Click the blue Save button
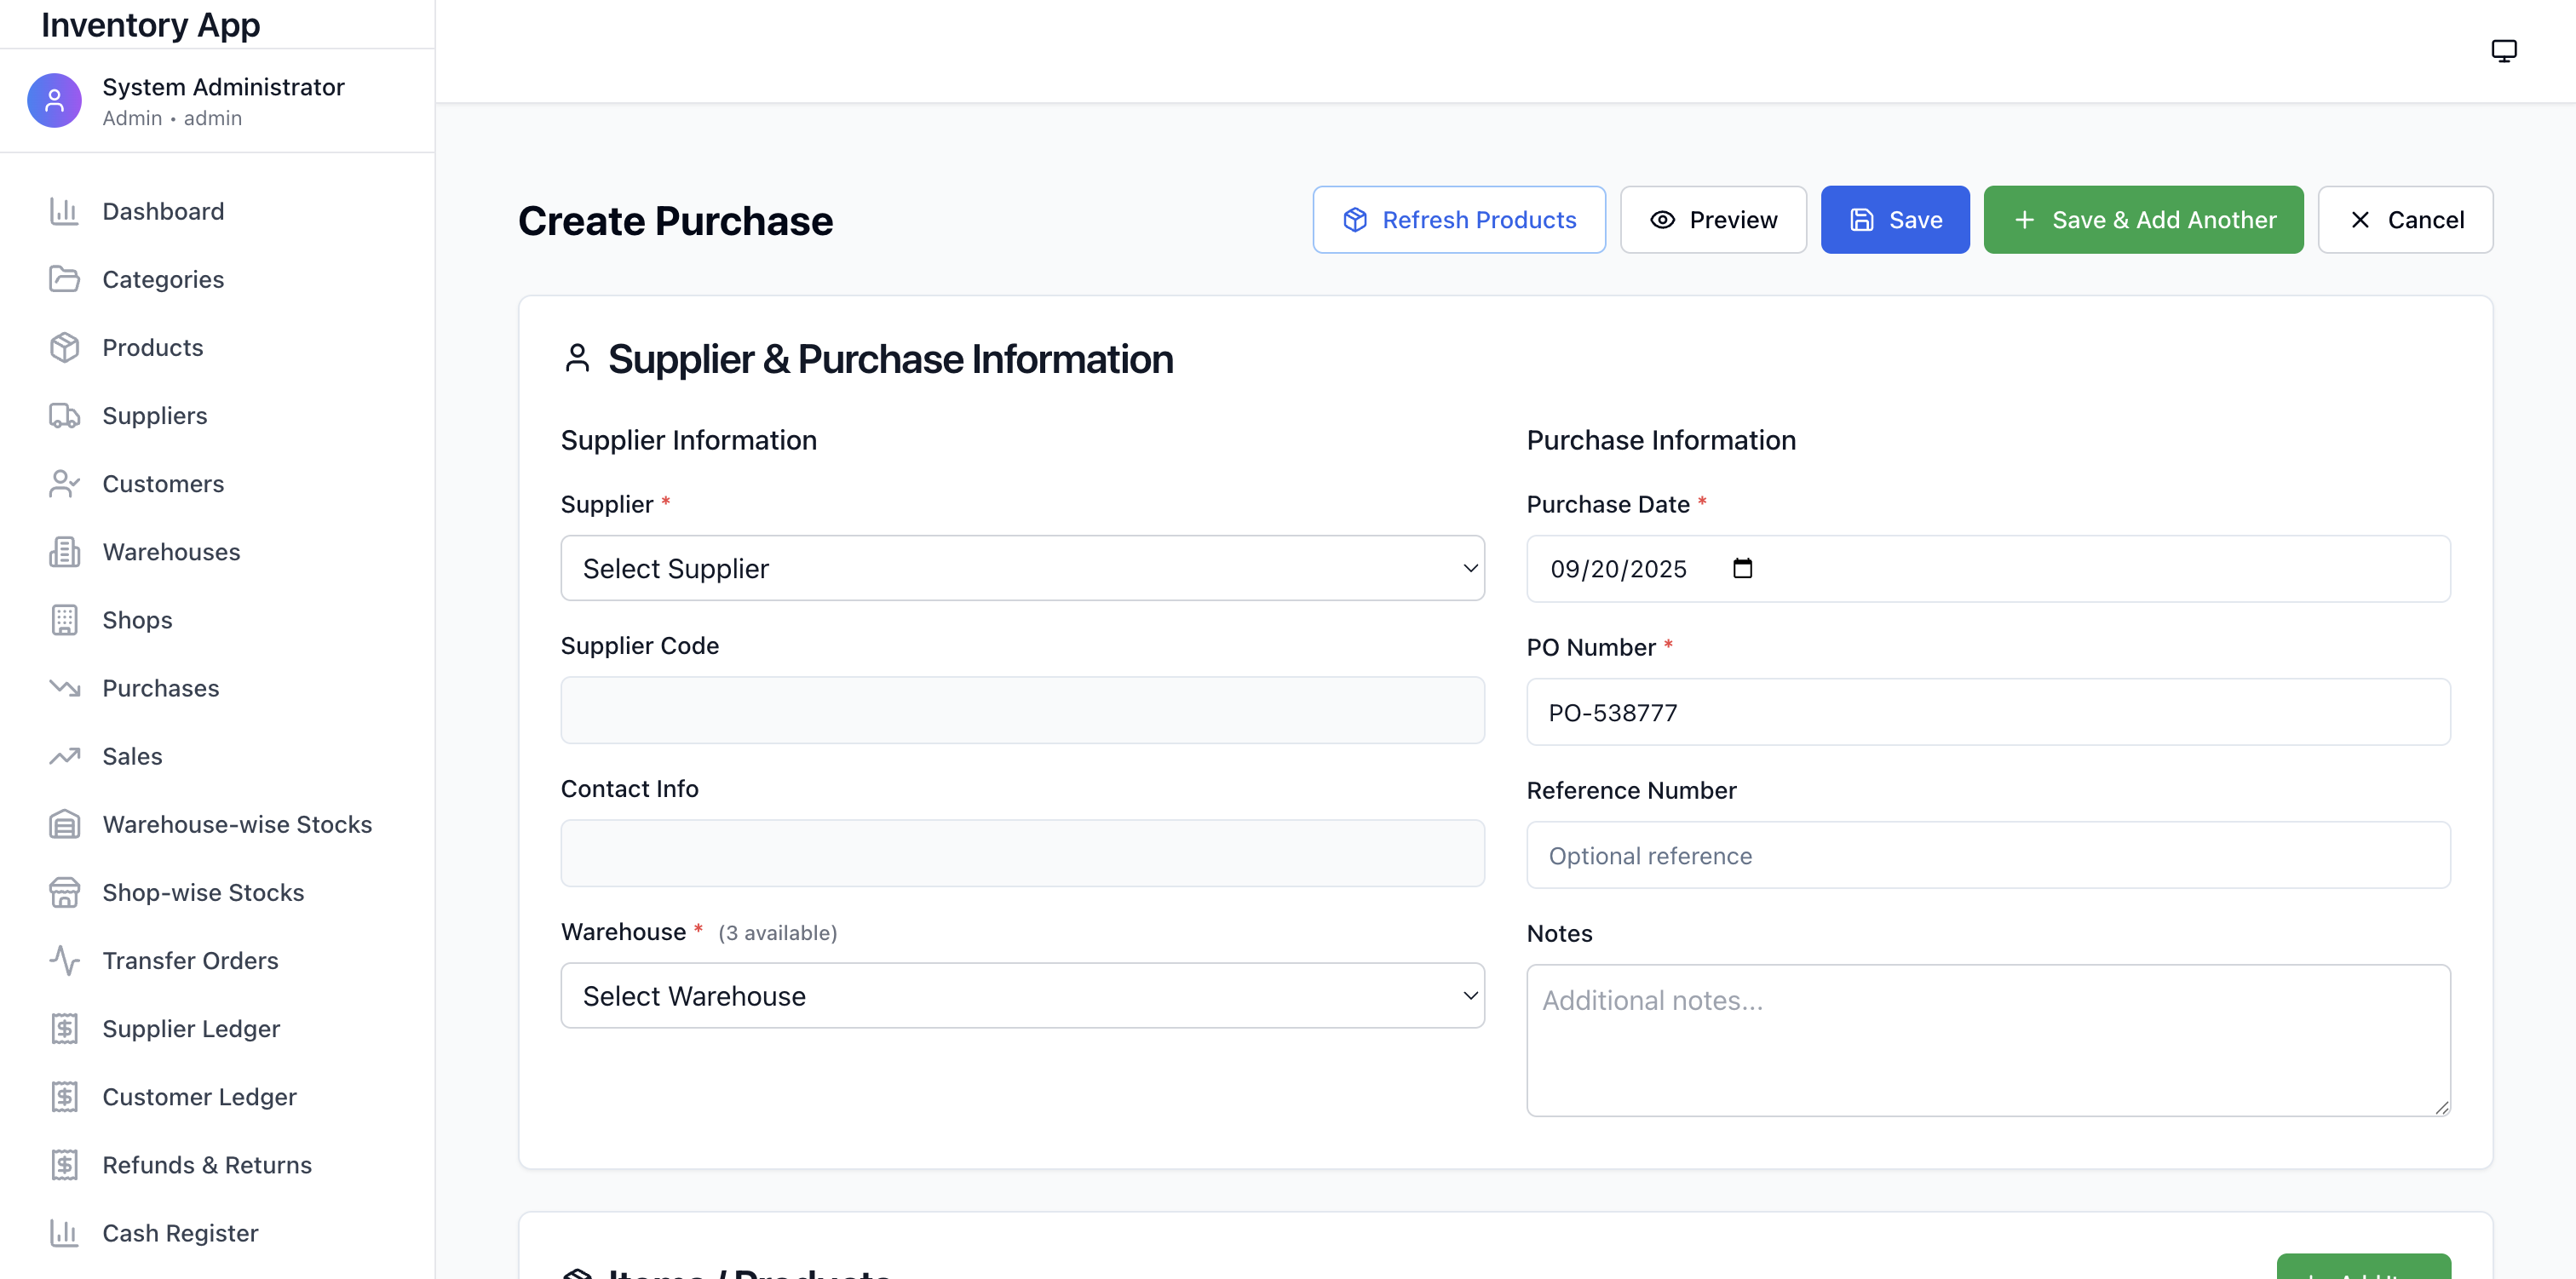Screen dimensions: 2576x1279 (1895, 219)
